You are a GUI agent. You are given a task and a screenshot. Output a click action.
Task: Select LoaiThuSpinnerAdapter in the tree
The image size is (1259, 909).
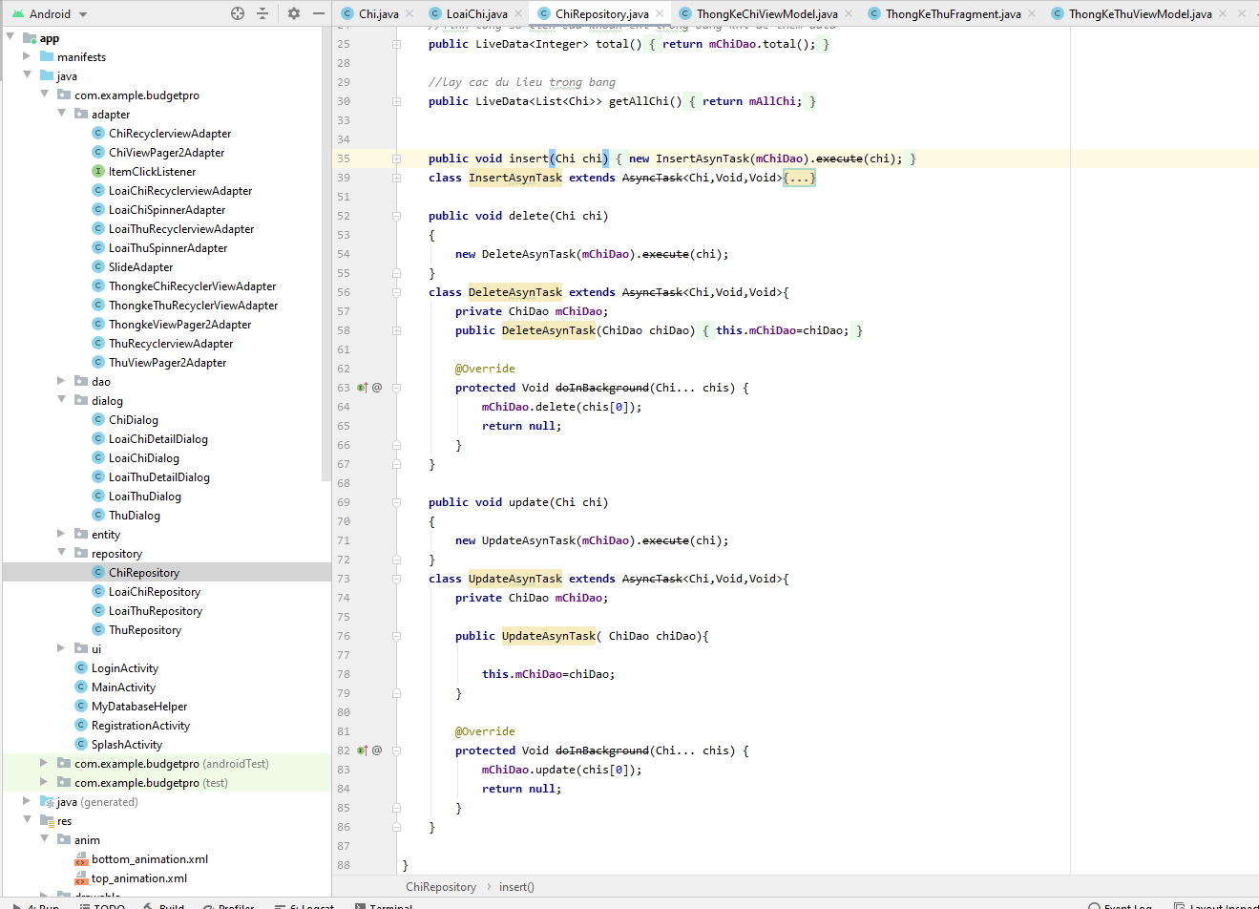click(x=168, y=247)
